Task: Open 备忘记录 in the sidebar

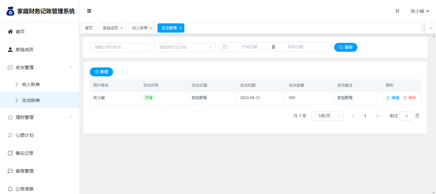Action: (24, 153)
